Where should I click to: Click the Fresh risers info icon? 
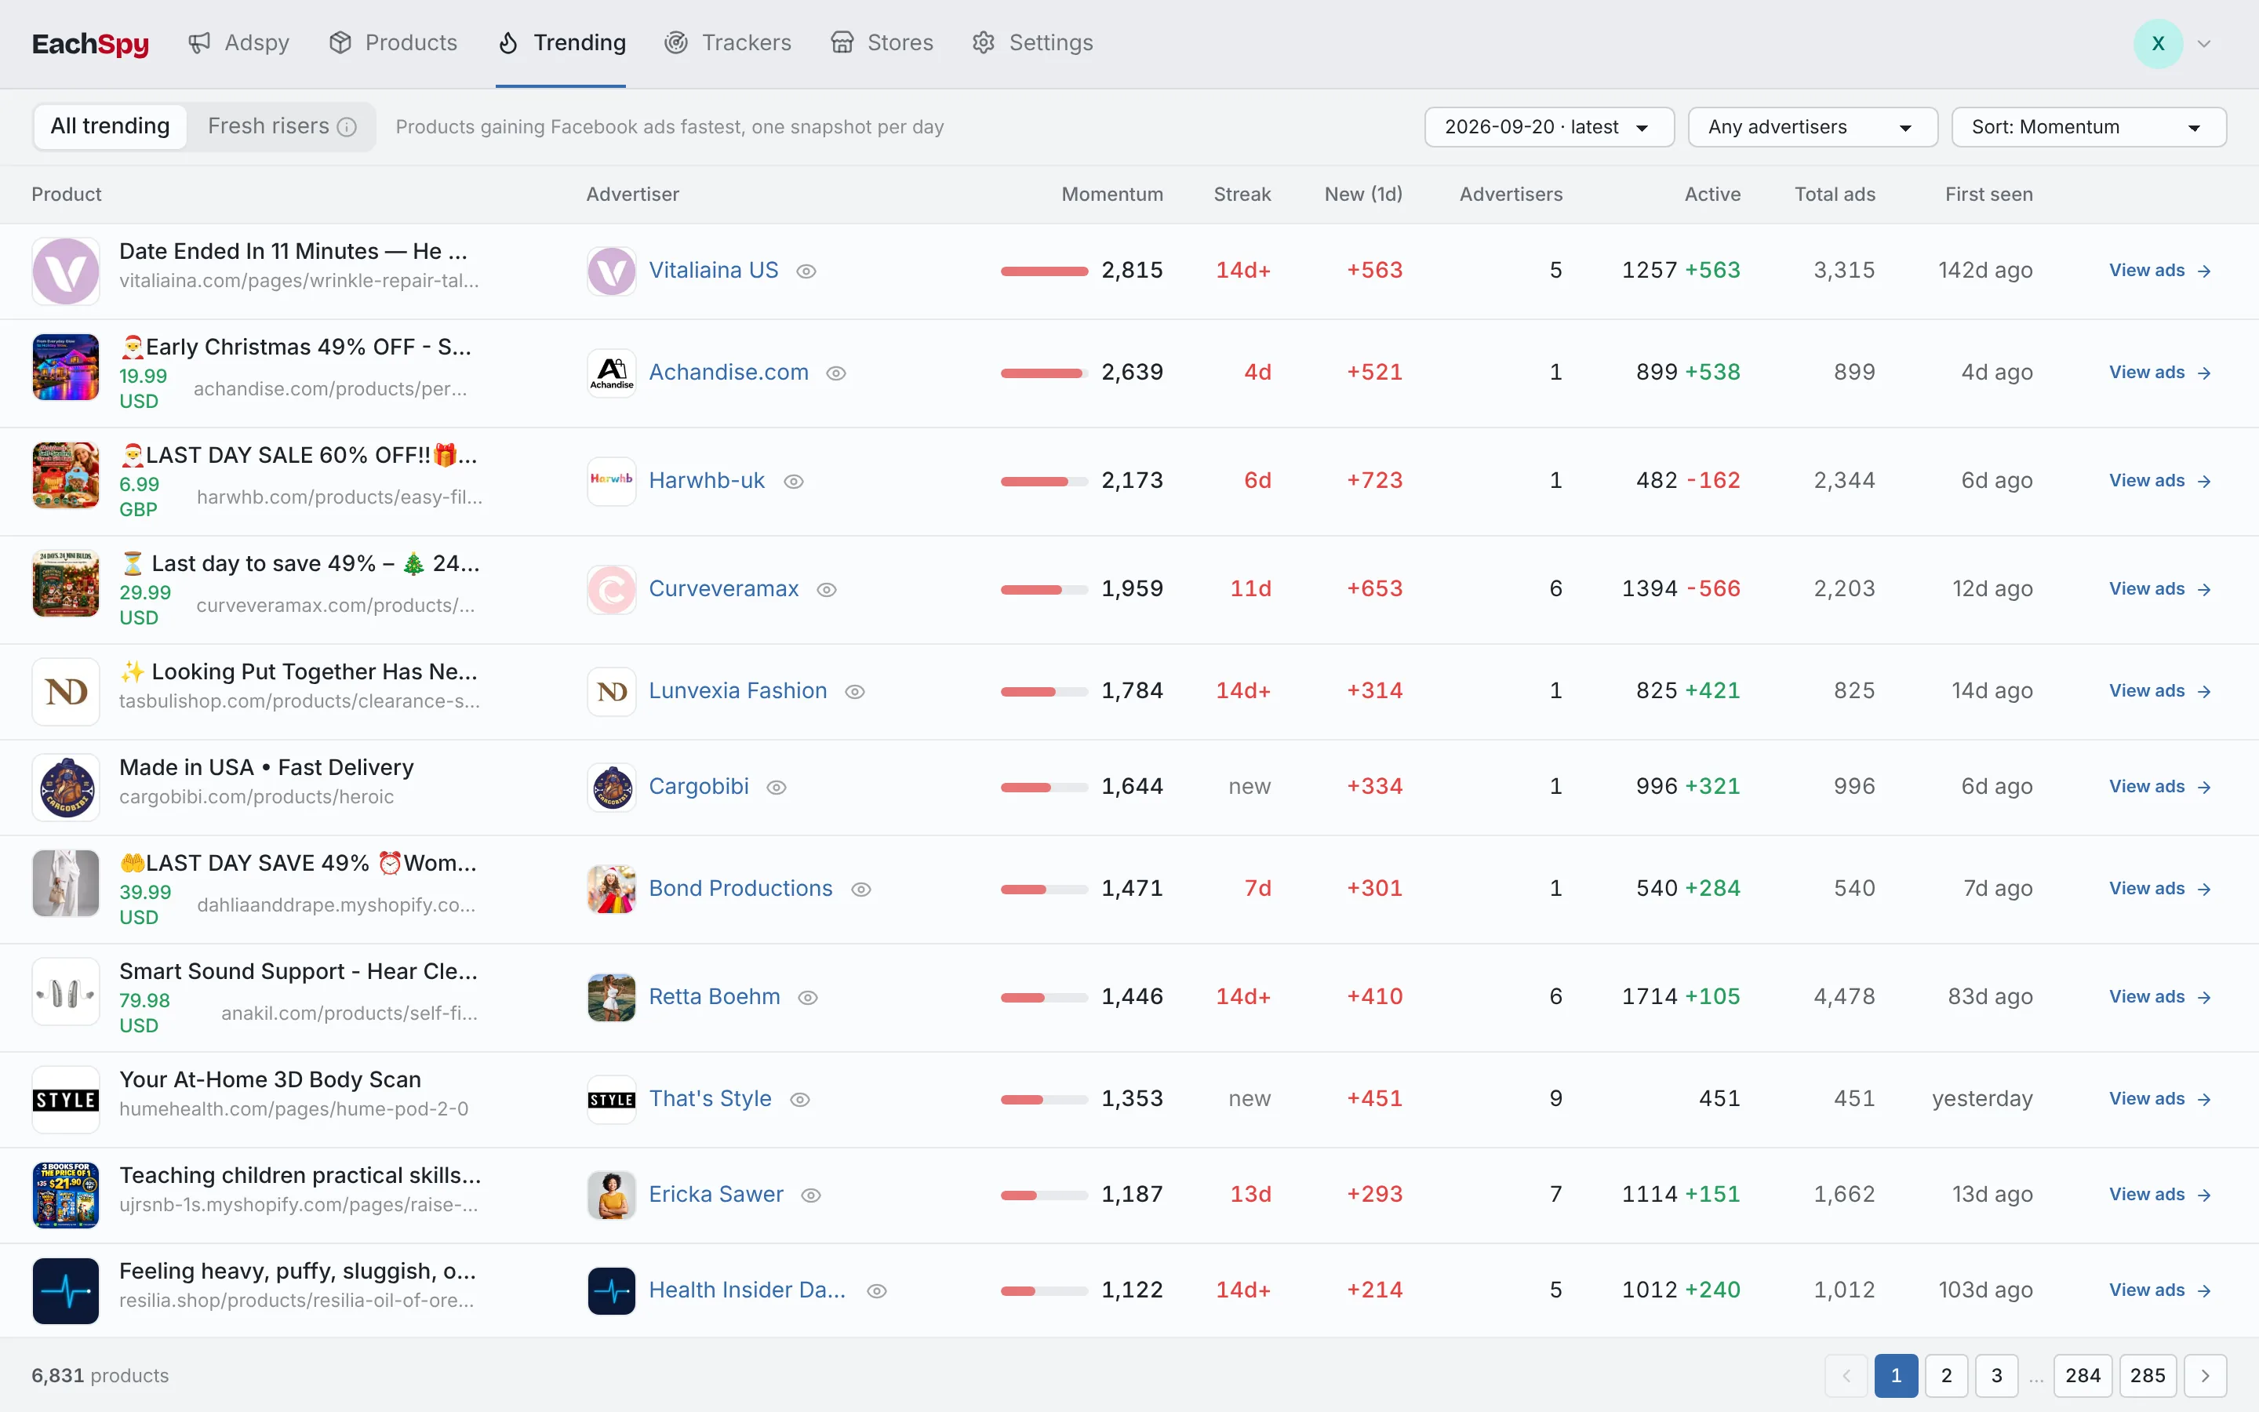[x=347, y=127]
